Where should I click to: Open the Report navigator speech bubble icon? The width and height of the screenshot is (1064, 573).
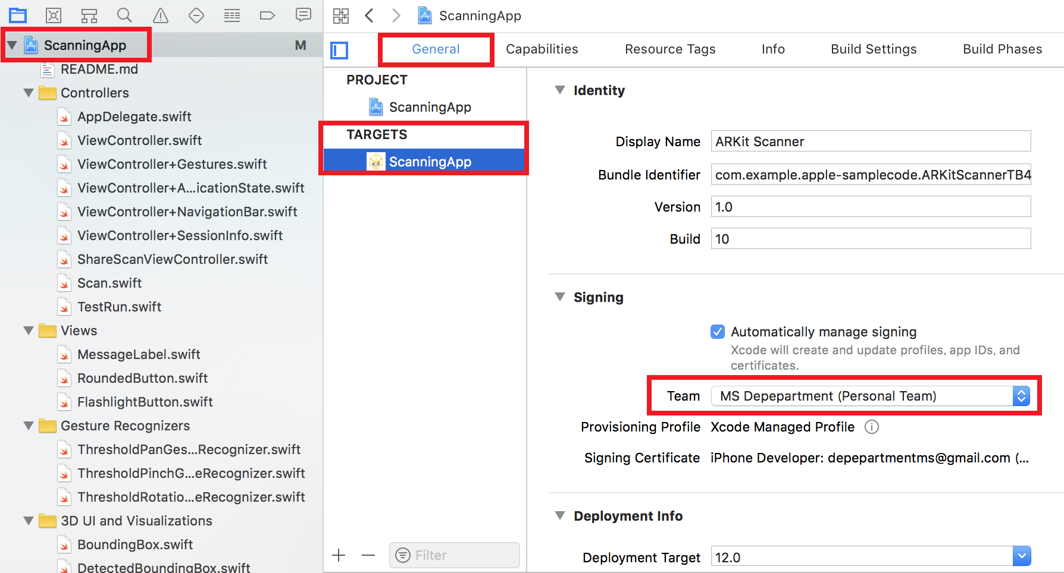[x=303, y=15]
